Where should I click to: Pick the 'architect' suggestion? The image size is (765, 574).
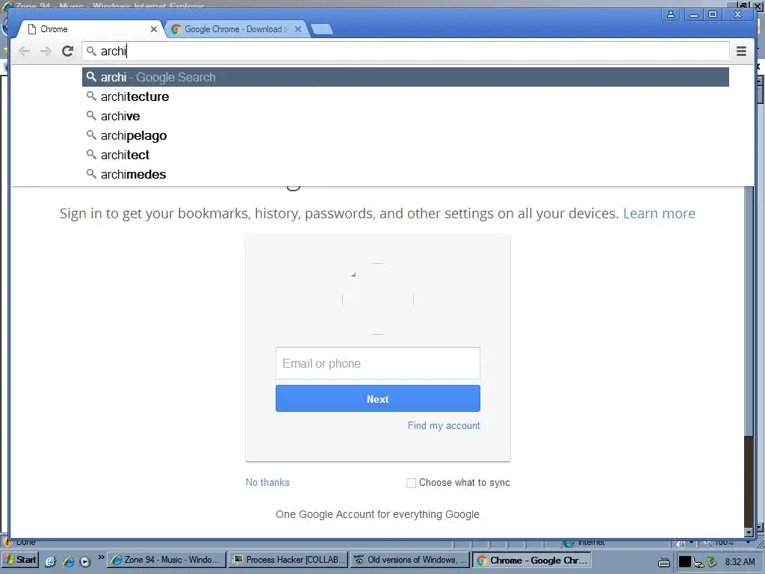[406, 155]
